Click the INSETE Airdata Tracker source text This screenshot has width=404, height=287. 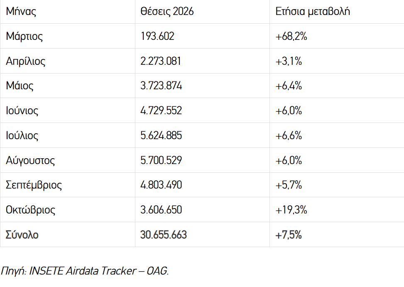83,271
